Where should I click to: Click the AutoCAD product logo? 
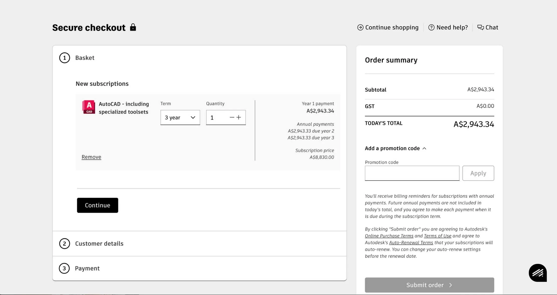pos(89,107)
